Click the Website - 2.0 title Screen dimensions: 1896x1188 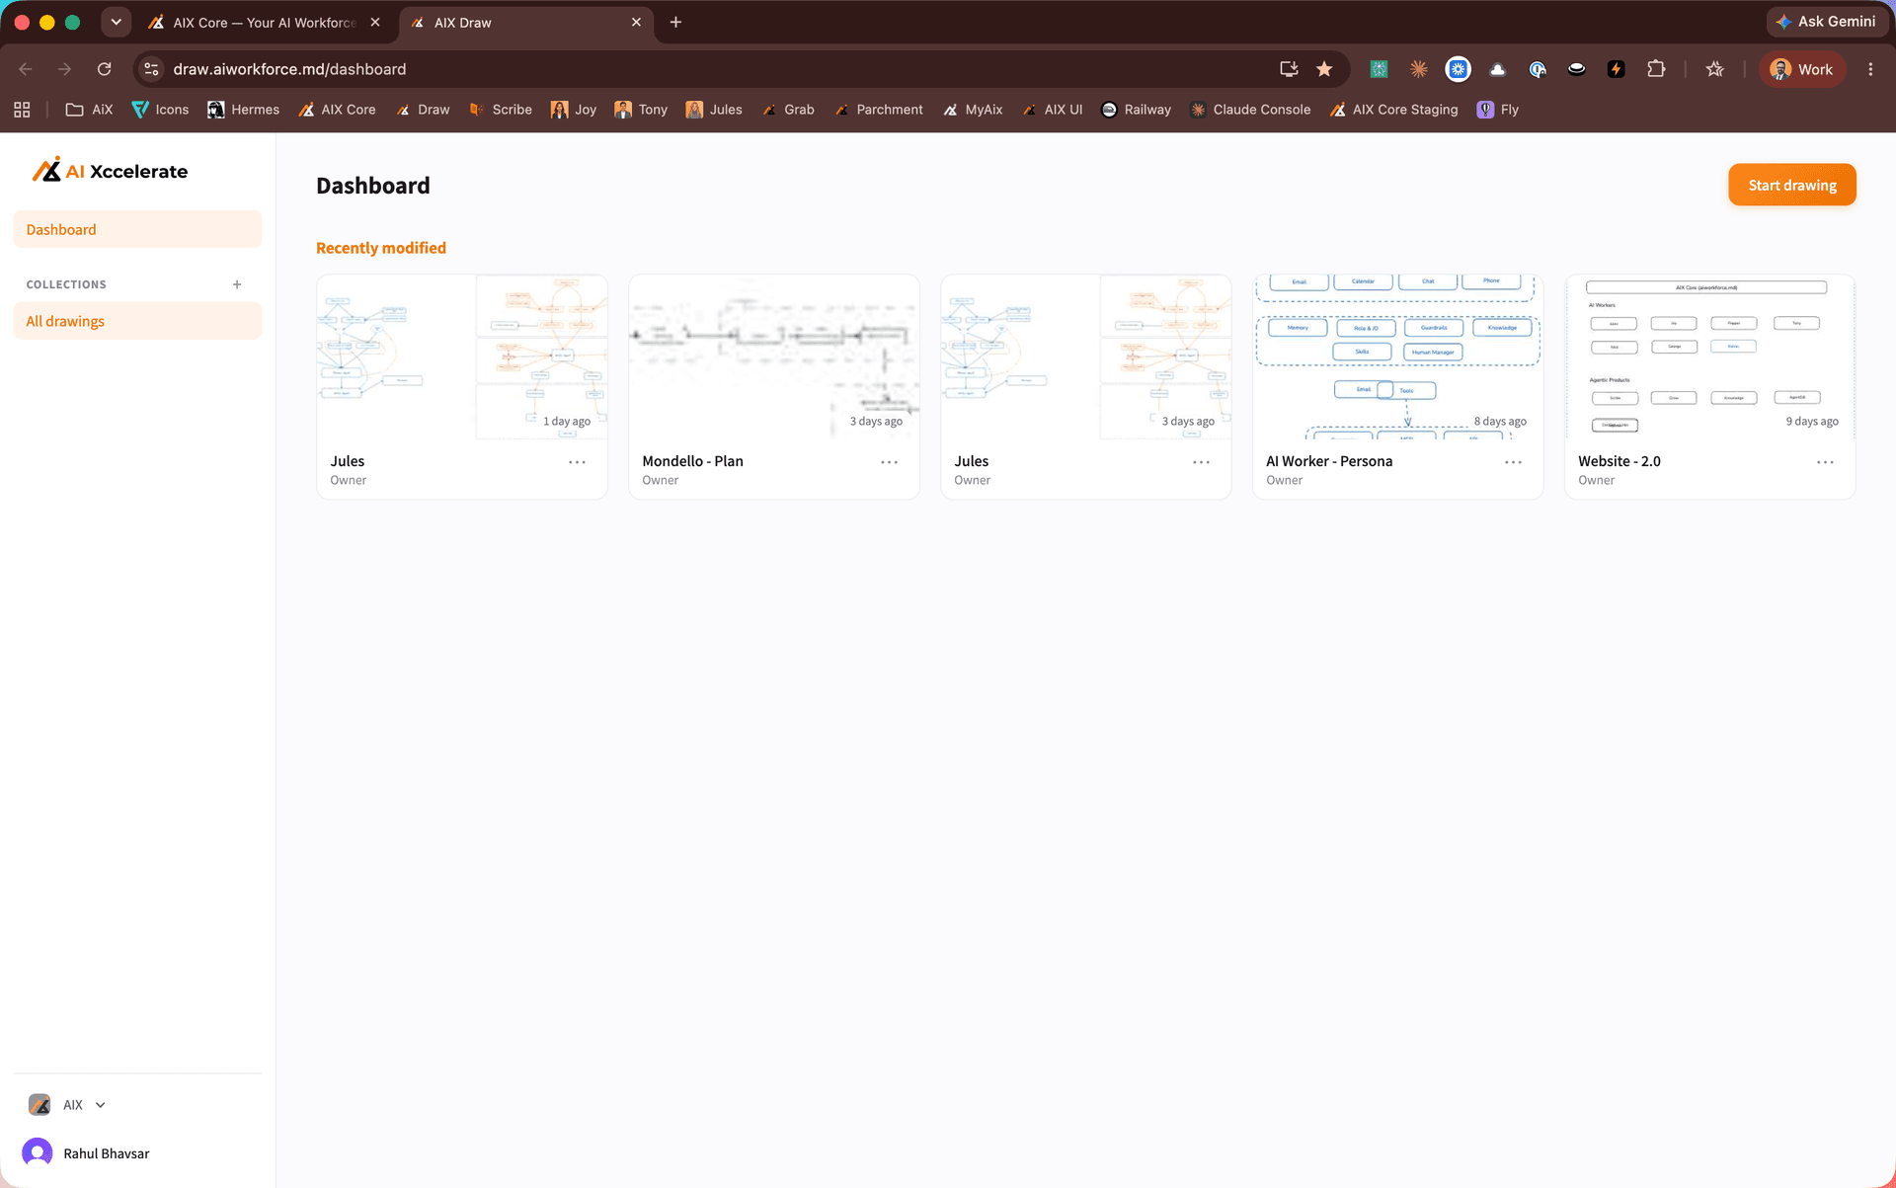pos(1619,461)
